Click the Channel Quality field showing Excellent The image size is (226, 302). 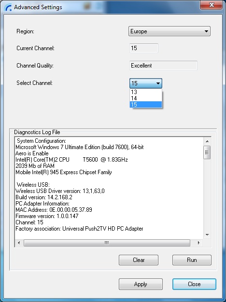(x=163, y=66)
